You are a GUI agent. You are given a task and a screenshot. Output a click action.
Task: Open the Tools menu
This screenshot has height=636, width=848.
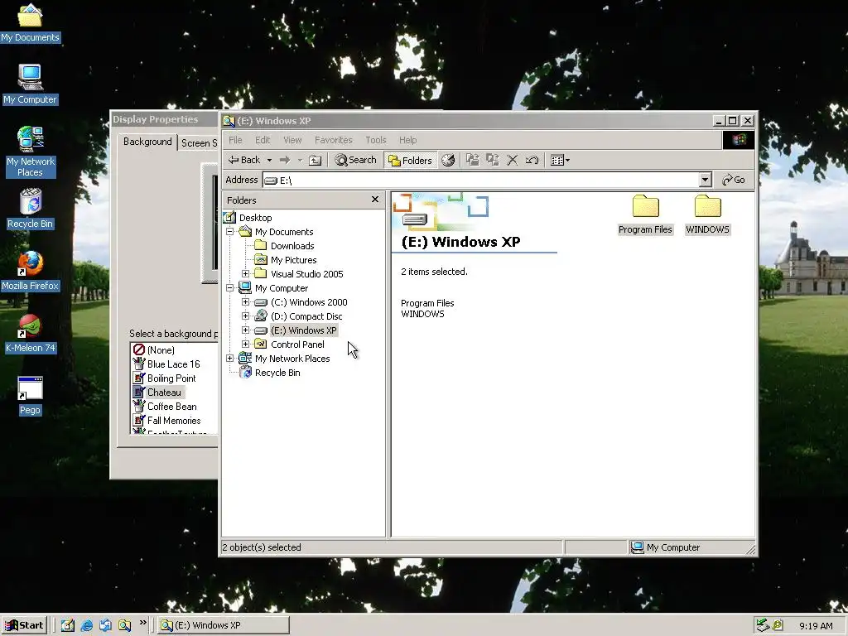[x=375, y=140]
